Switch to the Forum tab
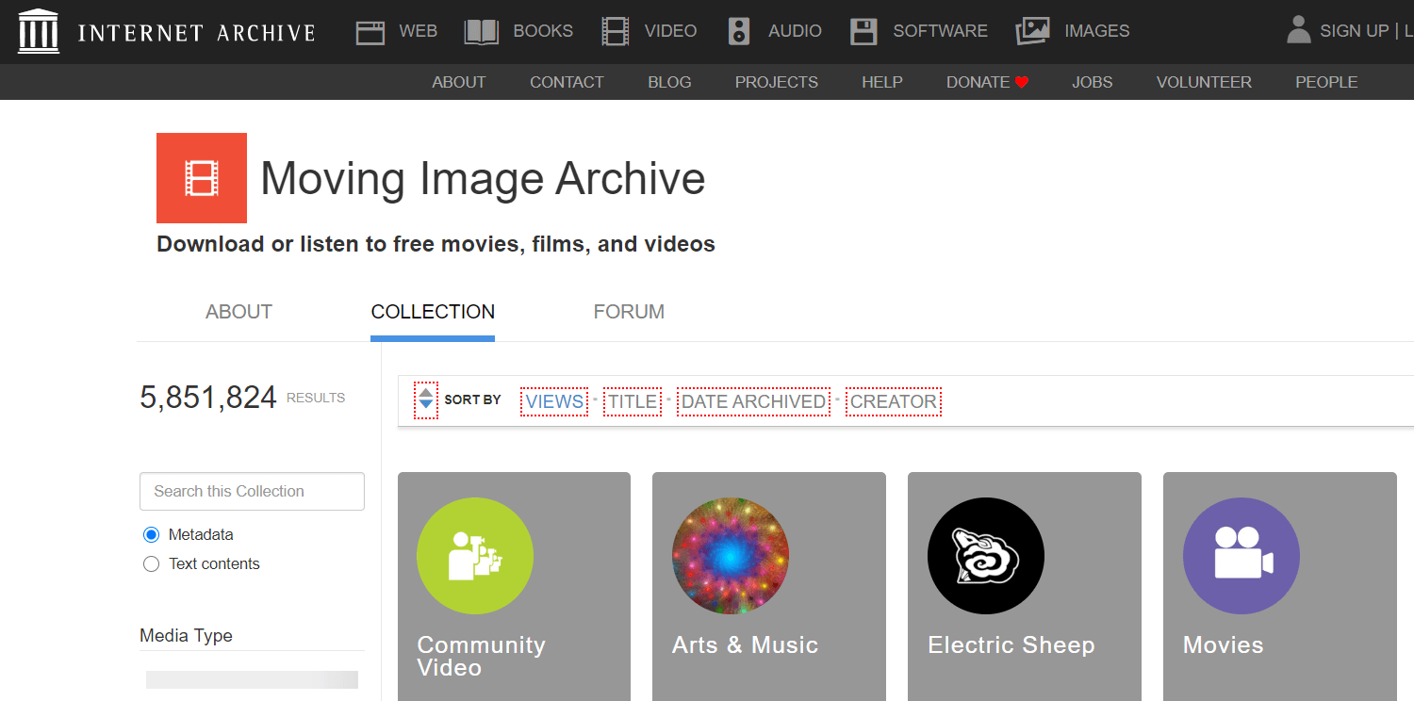Viewport: 1414px width, 701px height. (x=629, y=312)
